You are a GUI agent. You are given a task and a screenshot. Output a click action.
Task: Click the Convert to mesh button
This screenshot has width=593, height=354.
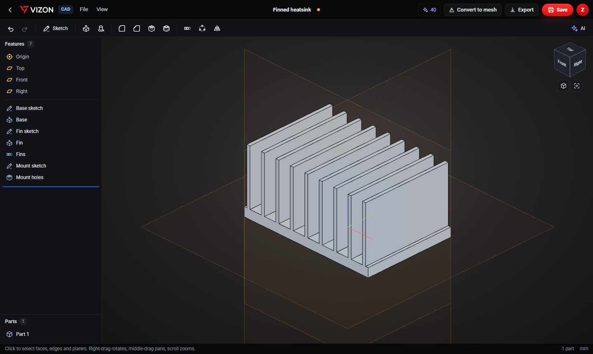(473, 10)
